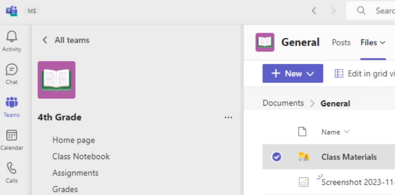Open Assignments

point(76,173)
